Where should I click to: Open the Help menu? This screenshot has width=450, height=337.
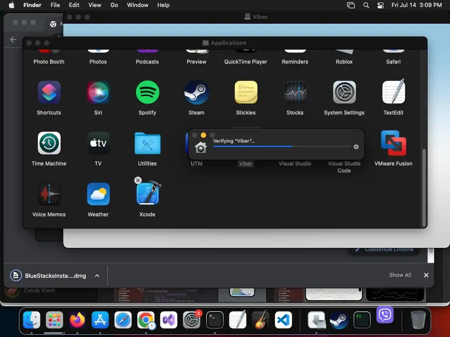(163, 5)
